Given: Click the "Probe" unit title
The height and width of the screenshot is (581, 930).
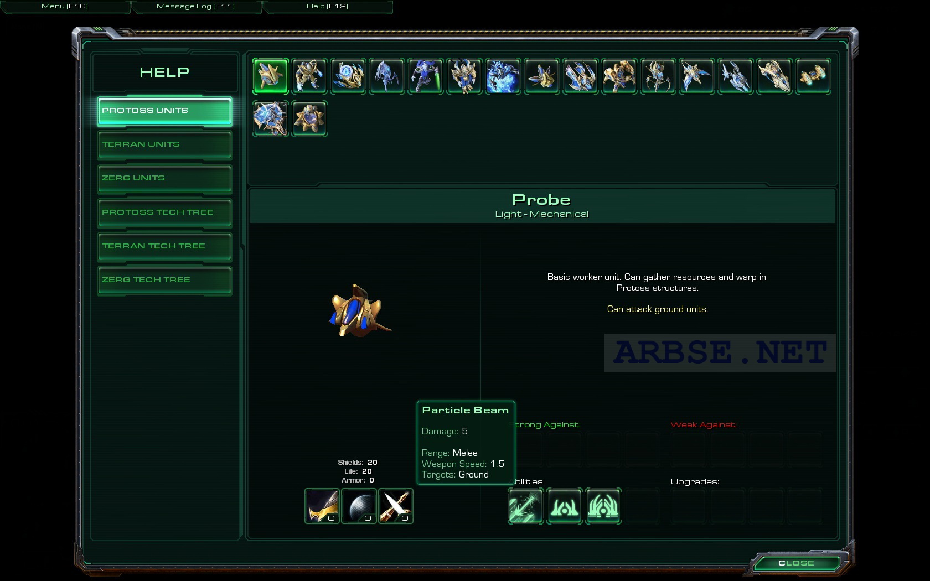Looking at the screenshot, I should [541, 200].
